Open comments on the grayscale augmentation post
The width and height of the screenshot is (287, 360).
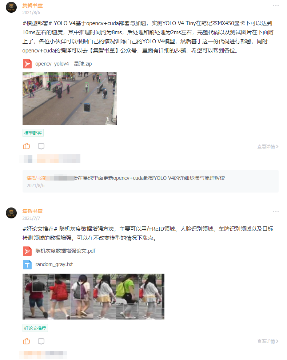pyautogui.click(x=41, y=341)
